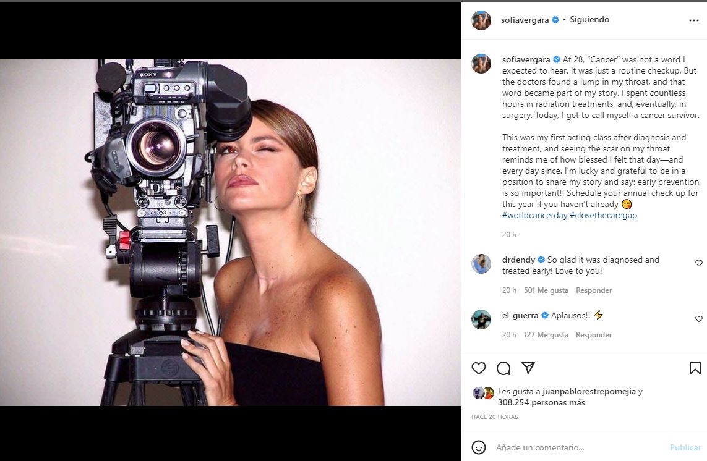Open el_guerra's profile picture
This screenshot has height=461, width=707.
coord(481,319)
